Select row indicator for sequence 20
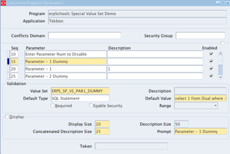The height and width of the screenshot is (154, 230). pyautogui.click(x=8, y=69)
